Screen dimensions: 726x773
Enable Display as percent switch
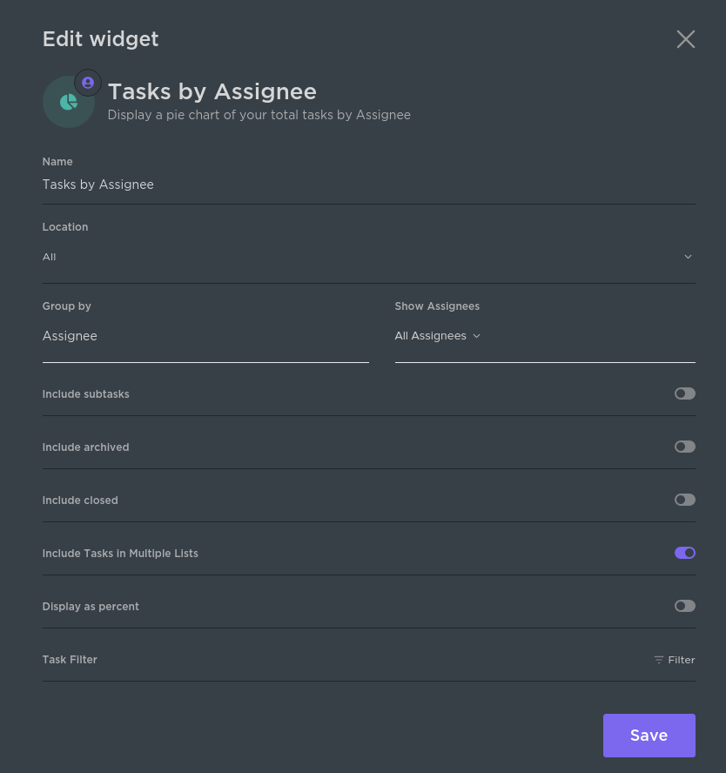pos(684,606)
